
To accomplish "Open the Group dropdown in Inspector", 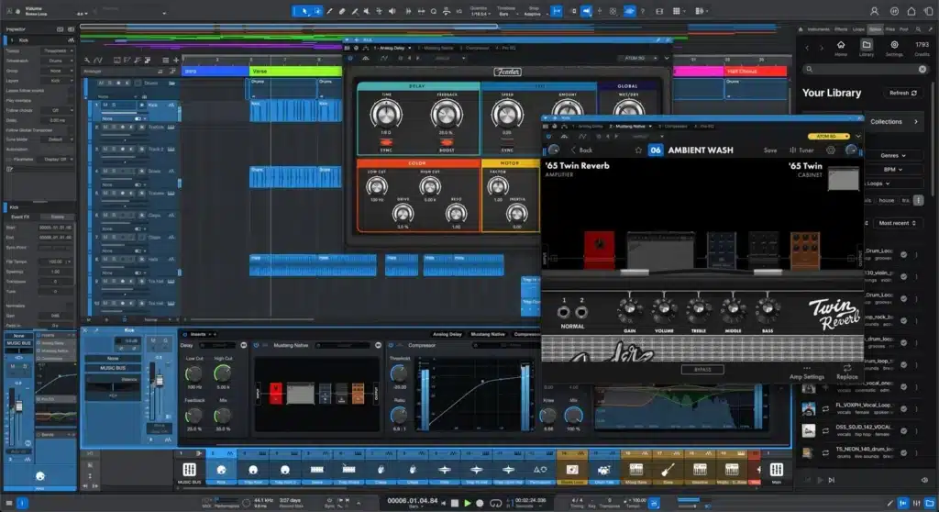I will [x=57, y=71].
